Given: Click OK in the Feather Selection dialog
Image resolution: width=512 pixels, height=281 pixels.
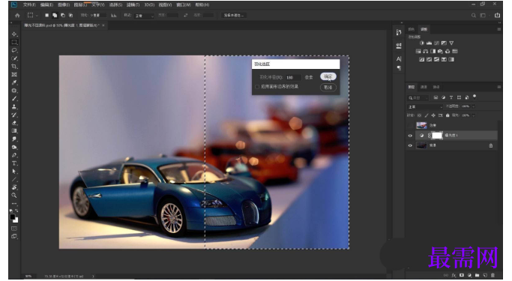Looking at the screenshot, I should point(328,76).
